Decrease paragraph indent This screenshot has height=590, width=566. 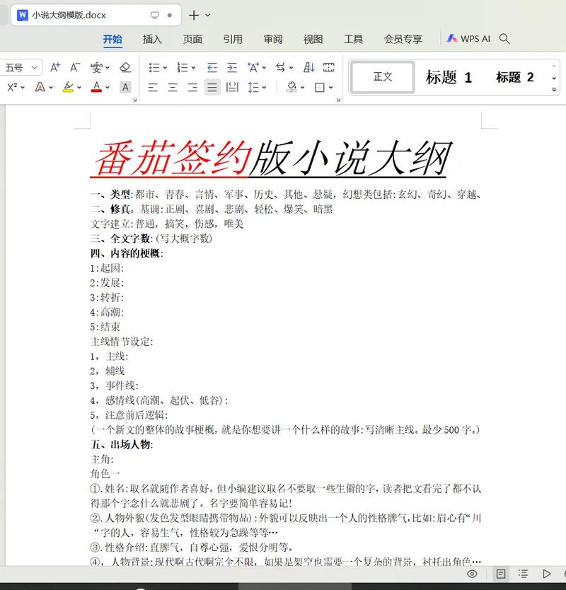[x=212, y=68]
